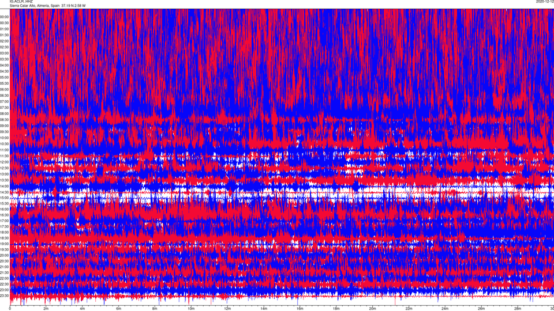This screenshot has height=311, width=554.
Task: Click the 18:00 time row label
Action: [5, 232]
